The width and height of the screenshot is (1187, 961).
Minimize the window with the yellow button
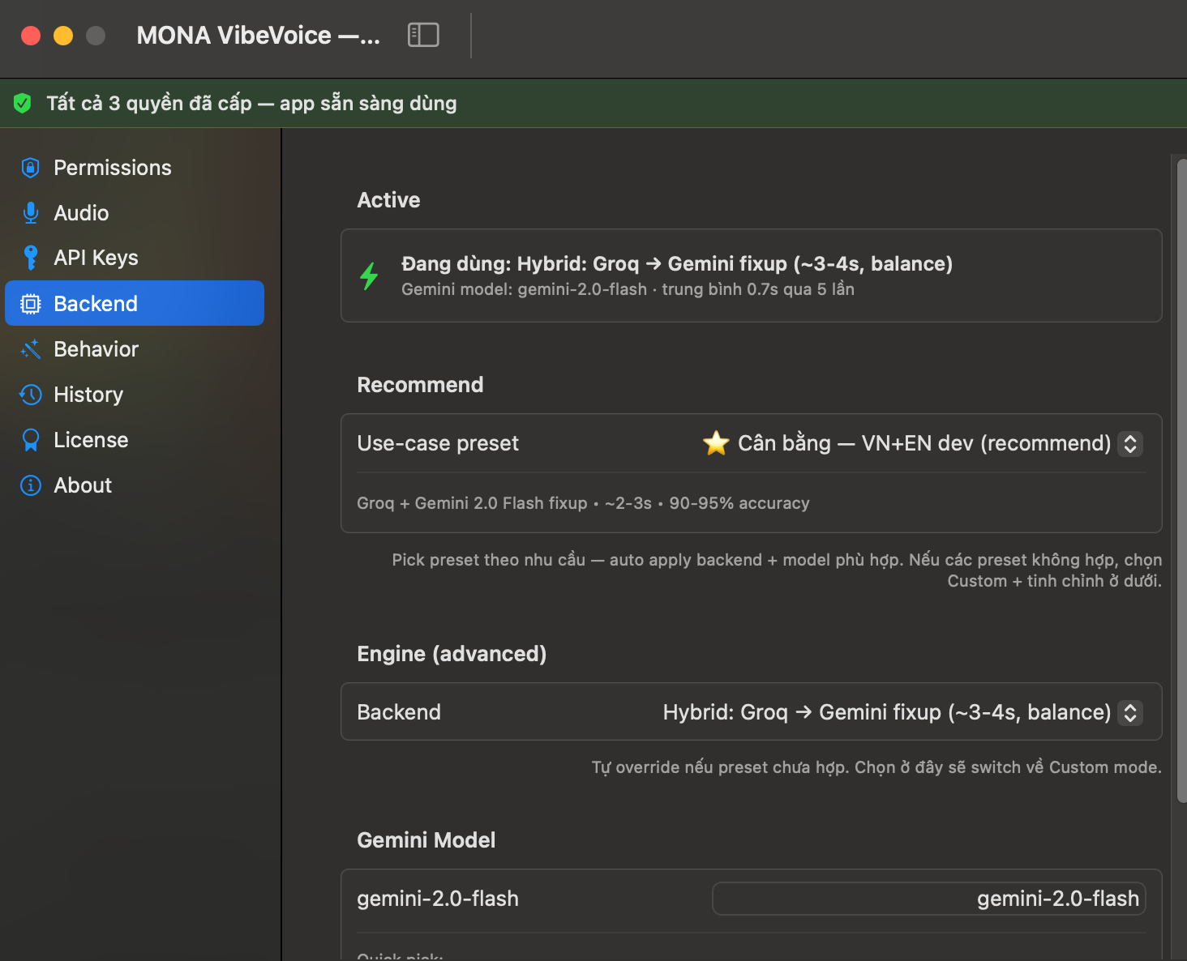tap(63, 36)
